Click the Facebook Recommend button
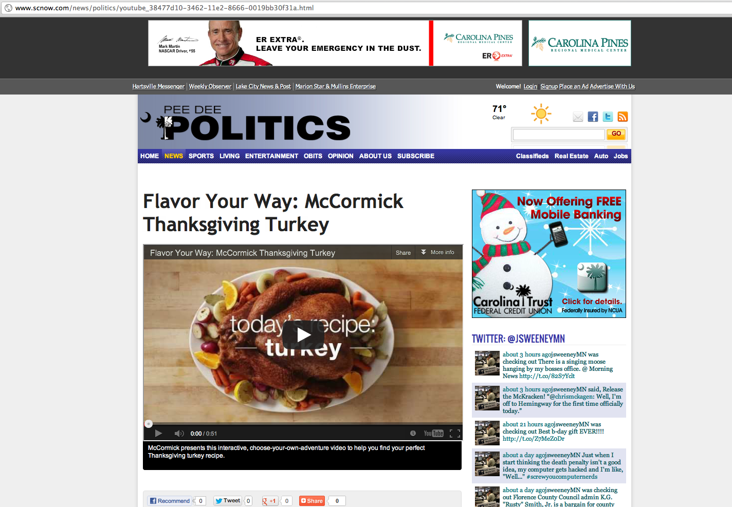 tap(170, 501)
